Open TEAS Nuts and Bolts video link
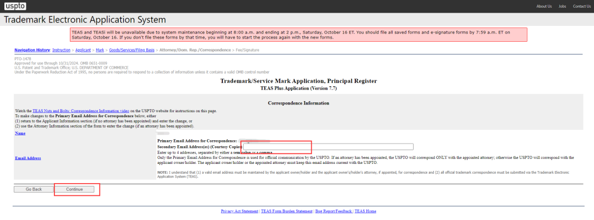This screenshot has width=594, height=220. pos(81,111)
